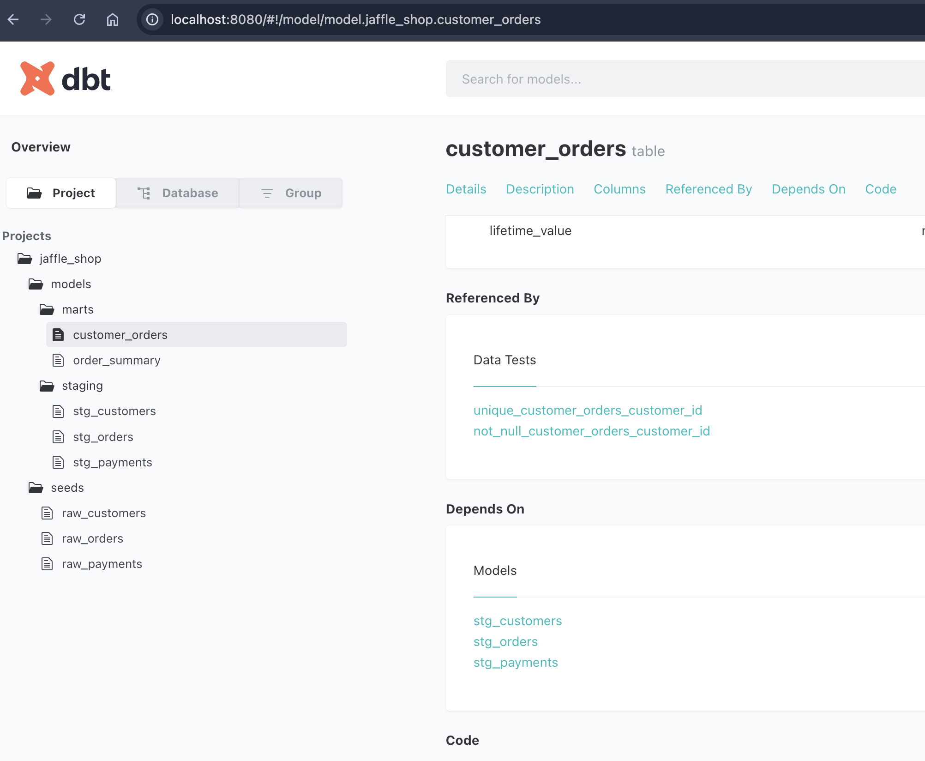Collapse the staging folder
This screenshot has height=761, width=925.
(47, 386)
